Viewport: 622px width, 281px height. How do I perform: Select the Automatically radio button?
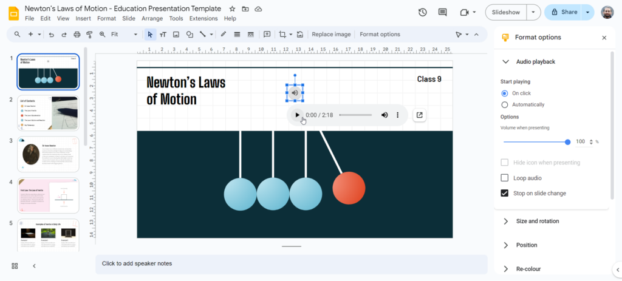pyautogui.click(x=504, y=105)
